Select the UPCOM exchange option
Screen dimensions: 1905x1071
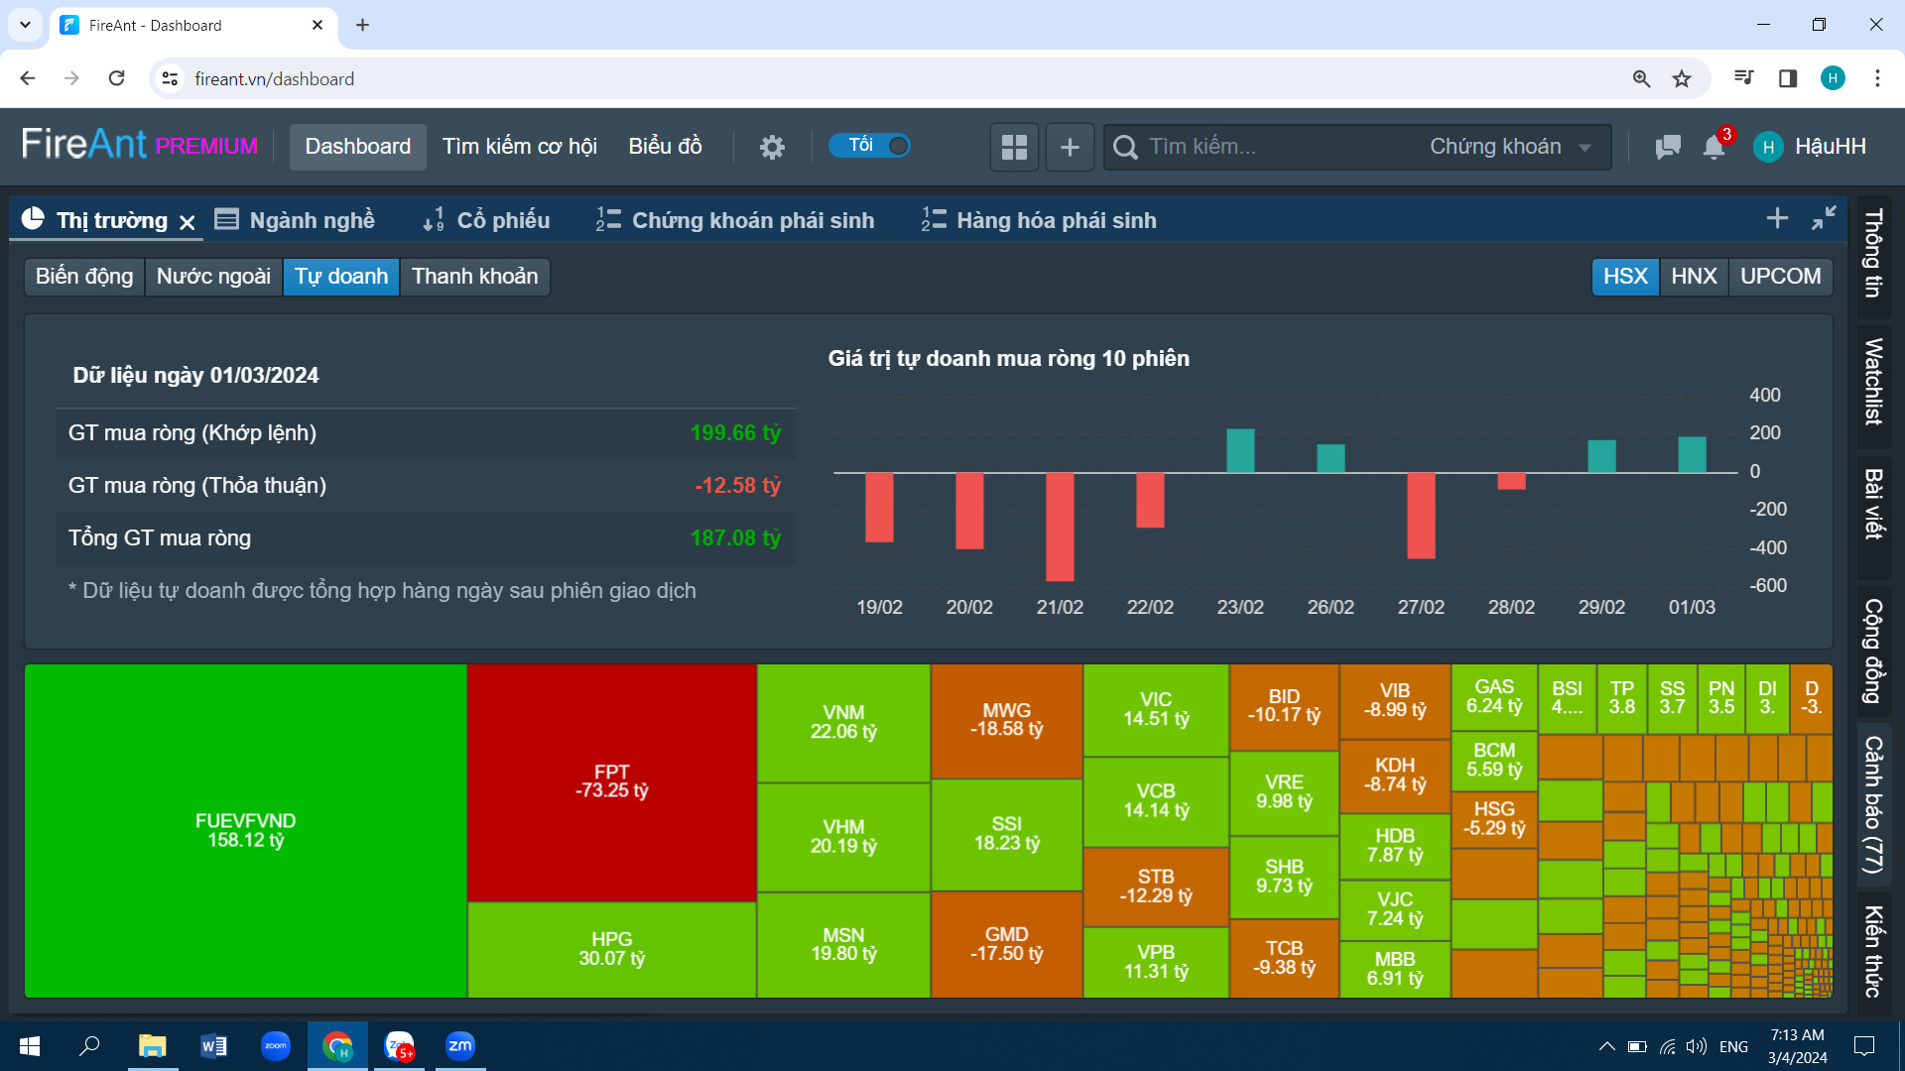tap(1780, 276)
